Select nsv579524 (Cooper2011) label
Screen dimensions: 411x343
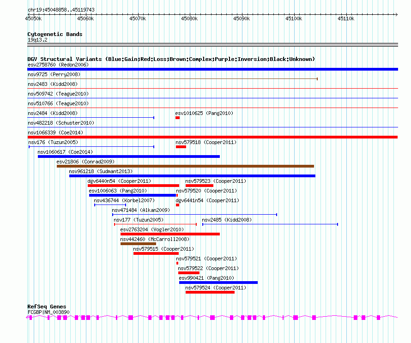(216, 288)
